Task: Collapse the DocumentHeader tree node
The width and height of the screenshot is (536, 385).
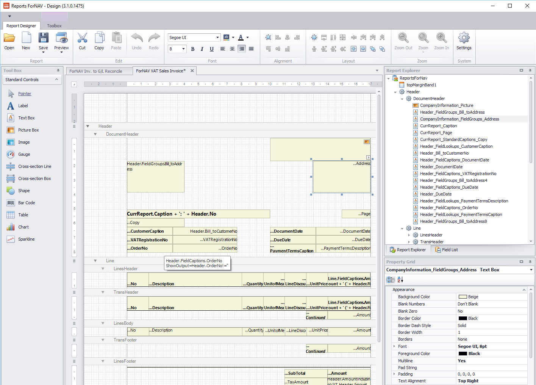Action: coord(402,99)
